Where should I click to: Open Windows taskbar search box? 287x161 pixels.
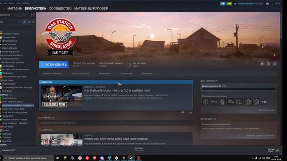(29, 158)
